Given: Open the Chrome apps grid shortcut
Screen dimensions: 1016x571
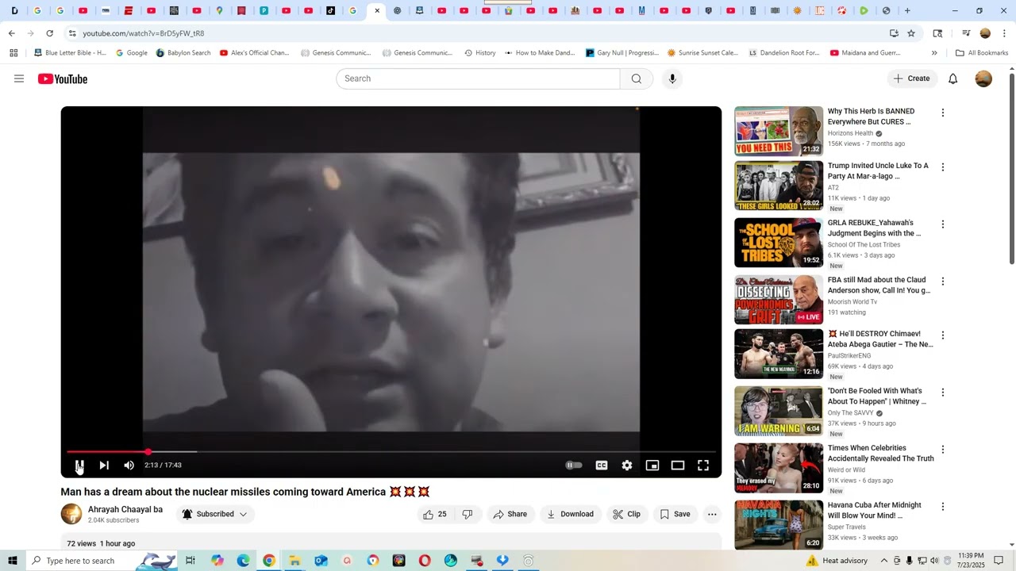Looking at the screenshot, I should 13,53.
